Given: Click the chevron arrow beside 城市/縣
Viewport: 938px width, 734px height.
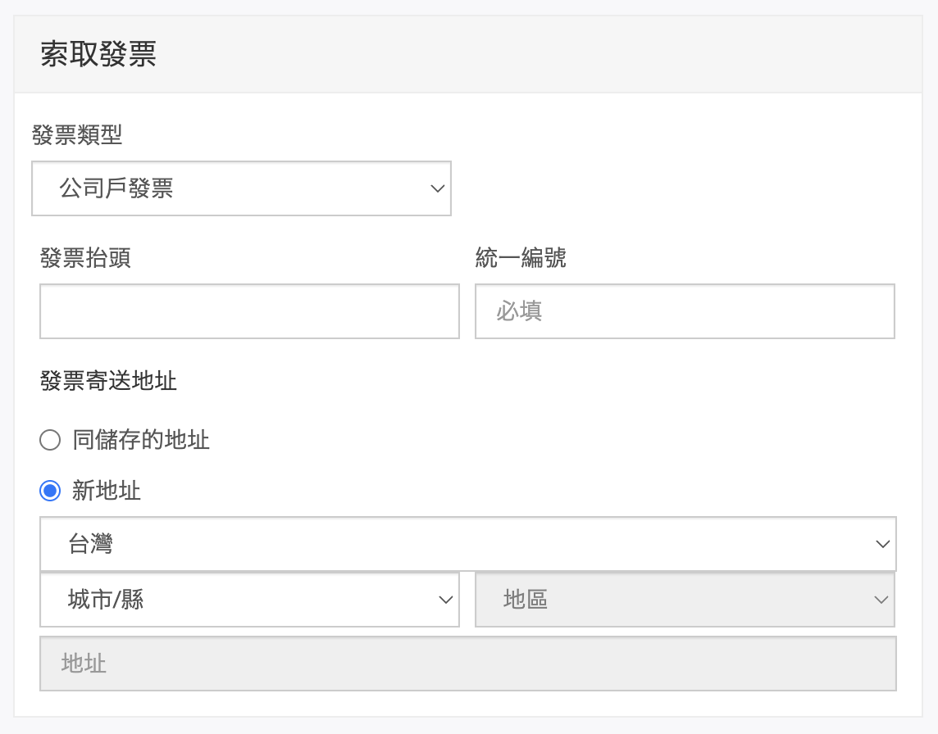Looking at the screenshot, I should point(445,600).
